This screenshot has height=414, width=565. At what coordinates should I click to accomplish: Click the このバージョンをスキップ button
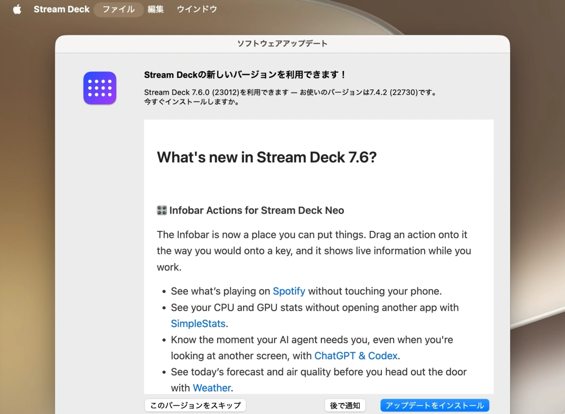pos(195,405)
